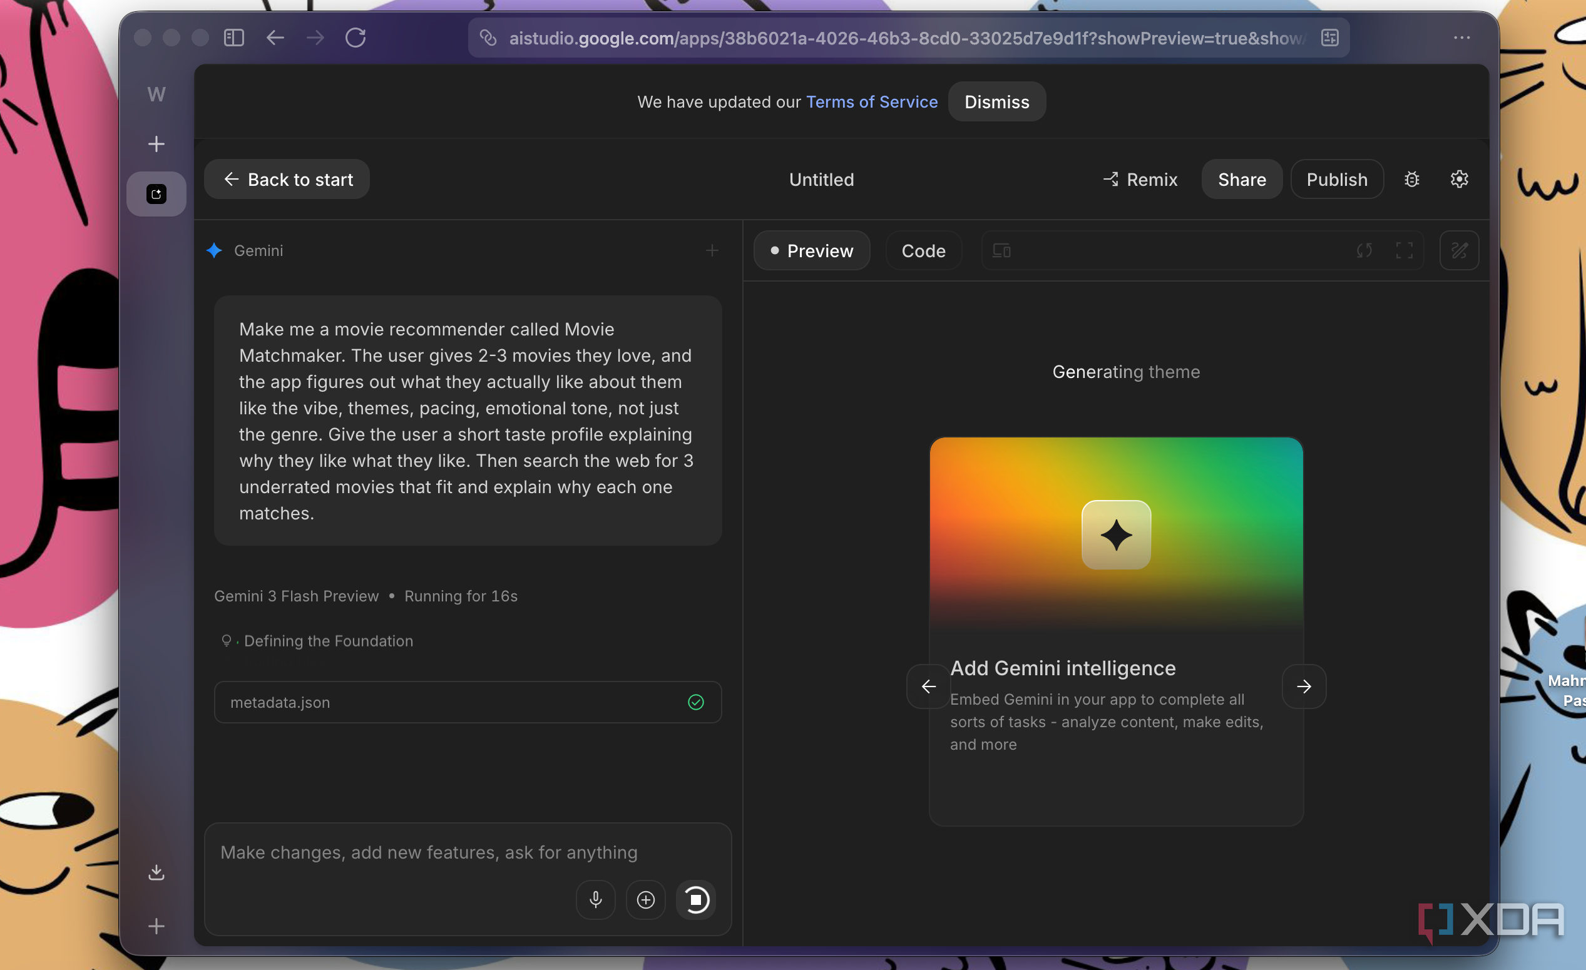Image resolution: width=1586 pixels, height=970 pixels.
Task: Click the Gemini sparkle icon
Action: point(214,250)
